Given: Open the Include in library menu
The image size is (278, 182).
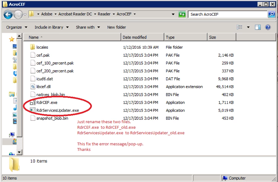Looking at the screenshot, I should pyautogui.click(x=52, y=27).
